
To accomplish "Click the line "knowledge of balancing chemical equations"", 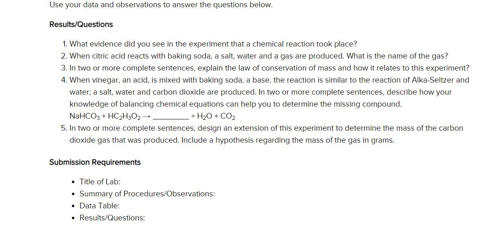I will coord(235,104).
